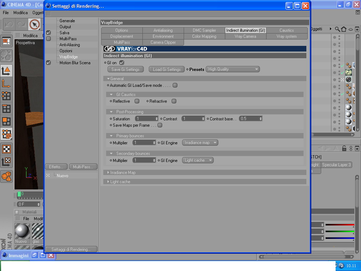Open the High Quality presets dropdown
The image size is (361, 271).
click(233, 69)
